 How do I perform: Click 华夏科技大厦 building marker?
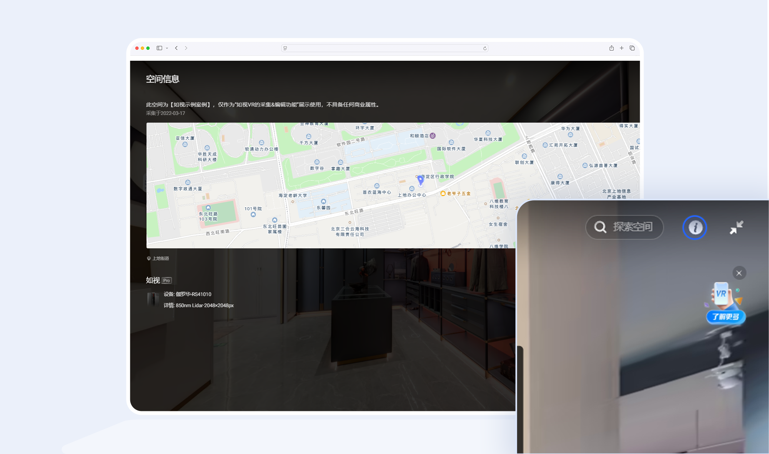click(x=488, y=133)
